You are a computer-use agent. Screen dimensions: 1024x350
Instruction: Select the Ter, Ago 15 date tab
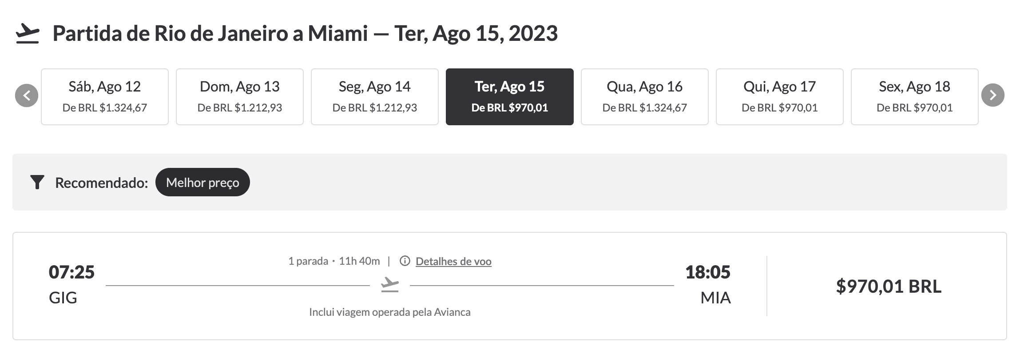click(x=510, y=97)
